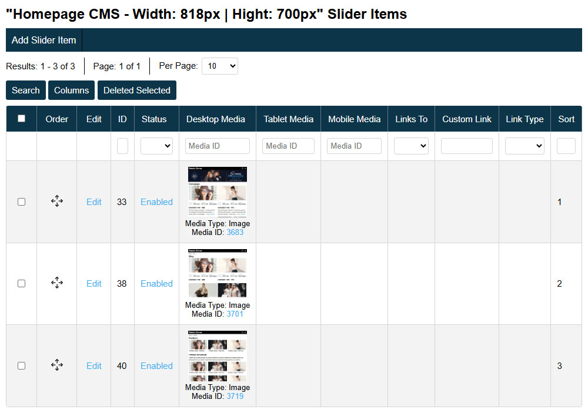
Task: Click the Search button
Action: click(25, 90)
